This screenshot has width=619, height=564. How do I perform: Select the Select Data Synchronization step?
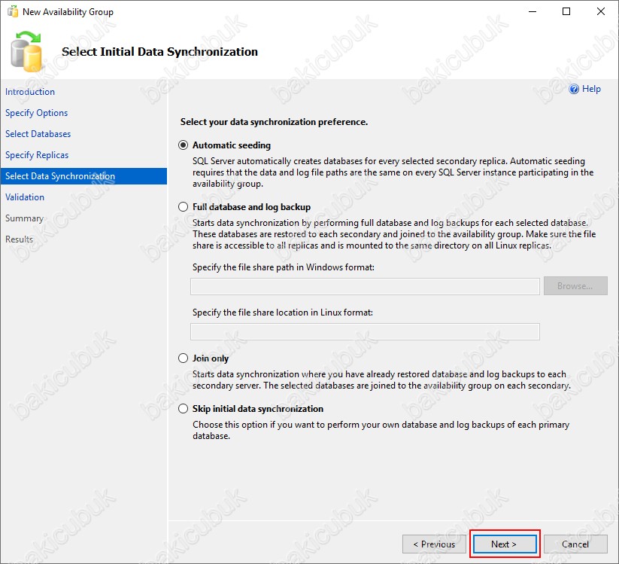[x=83, y=176]
